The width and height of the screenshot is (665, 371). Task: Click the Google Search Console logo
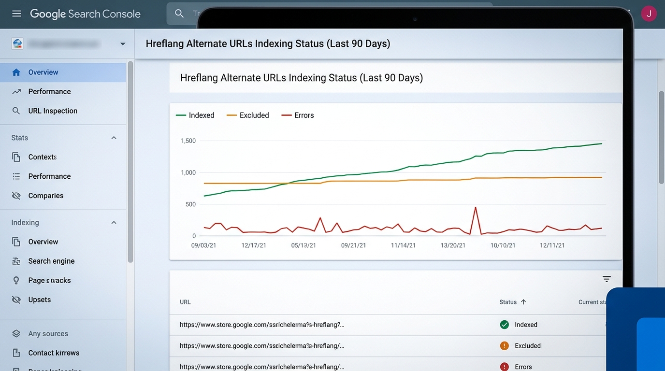point(86,14)
